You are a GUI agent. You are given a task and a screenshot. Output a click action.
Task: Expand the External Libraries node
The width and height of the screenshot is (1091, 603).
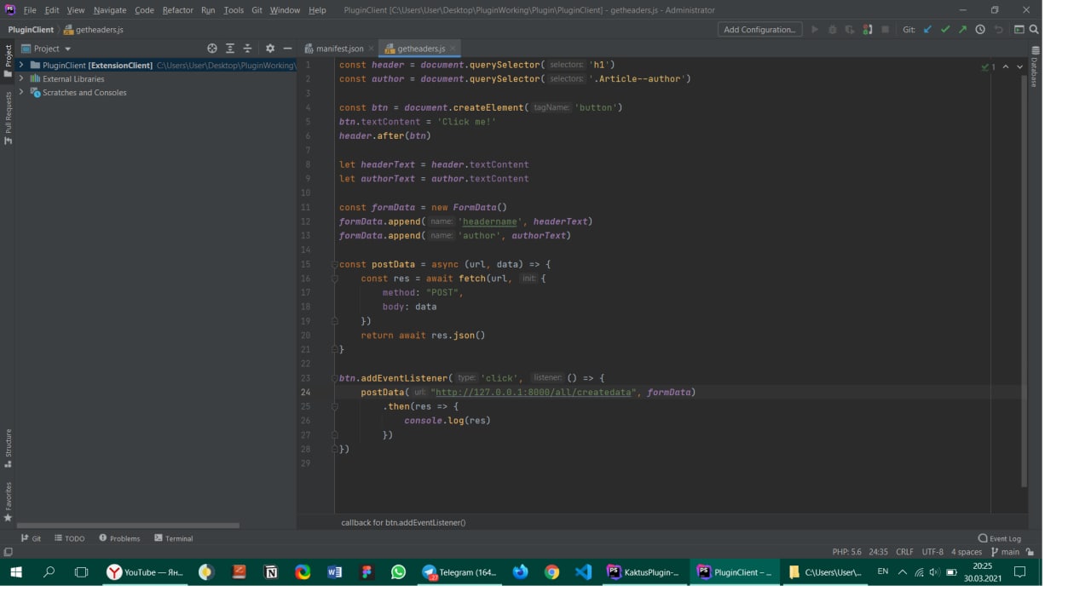tap(21, 78)
